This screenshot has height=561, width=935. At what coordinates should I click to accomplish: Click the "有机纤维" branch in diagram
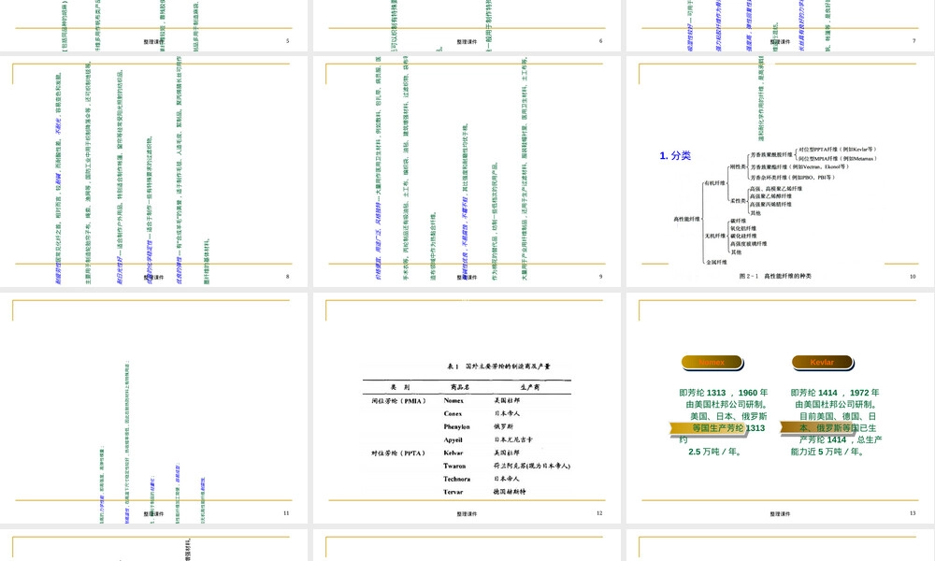pyautogui.click(x=715, y=183)
